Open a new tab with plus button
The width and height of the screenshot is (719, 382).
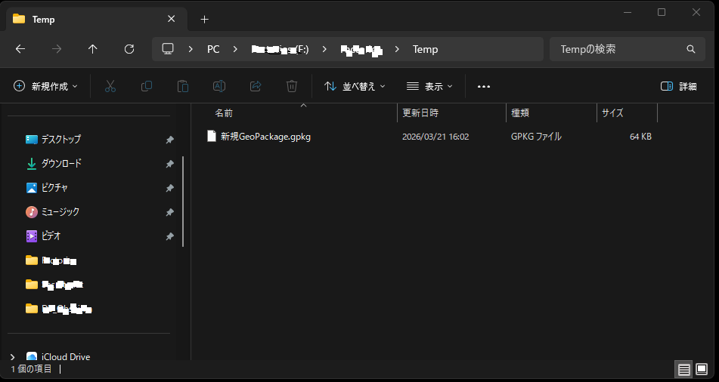[x=204, y=19]
